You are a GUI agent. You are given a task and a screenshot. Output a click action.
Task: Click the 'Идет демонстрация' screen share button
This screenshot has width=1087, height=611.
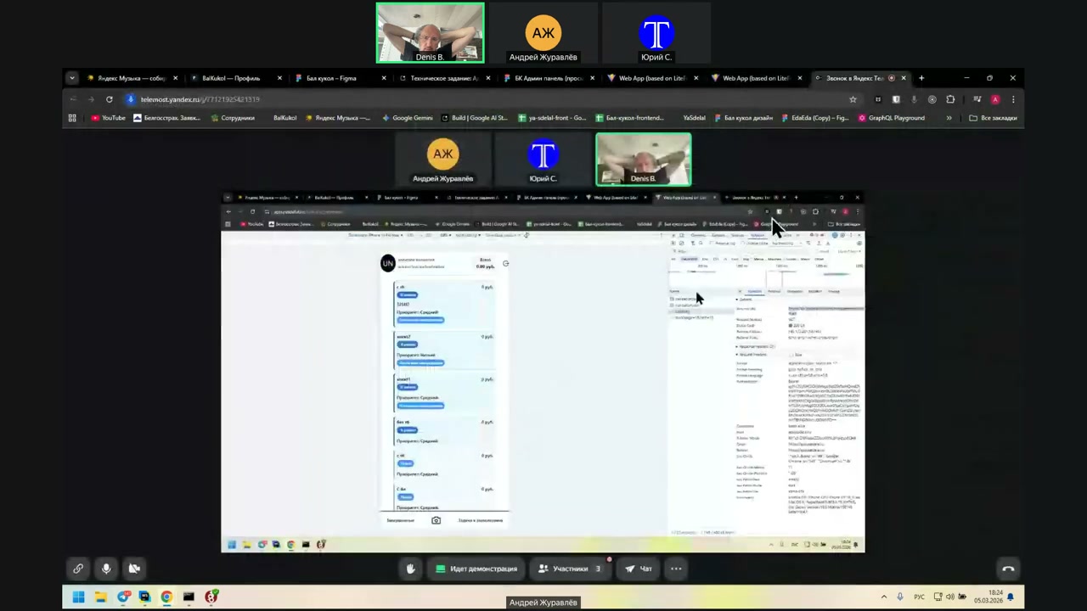[x=476, y=569]
